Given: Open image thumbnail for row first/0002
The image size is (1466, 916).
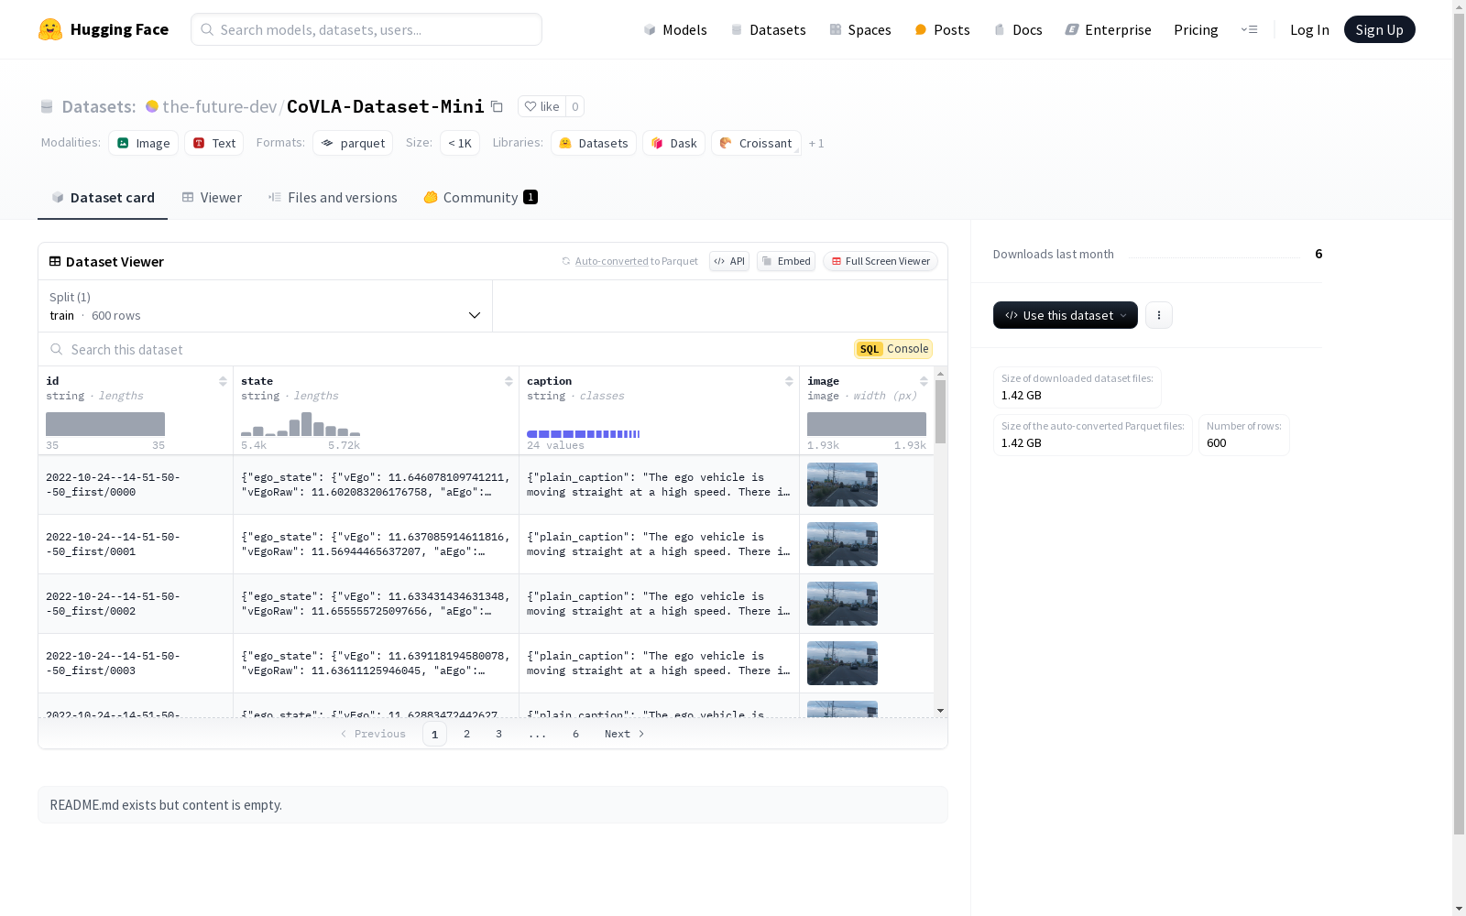Looking at the screenshot, I should [x=842, y=604].
